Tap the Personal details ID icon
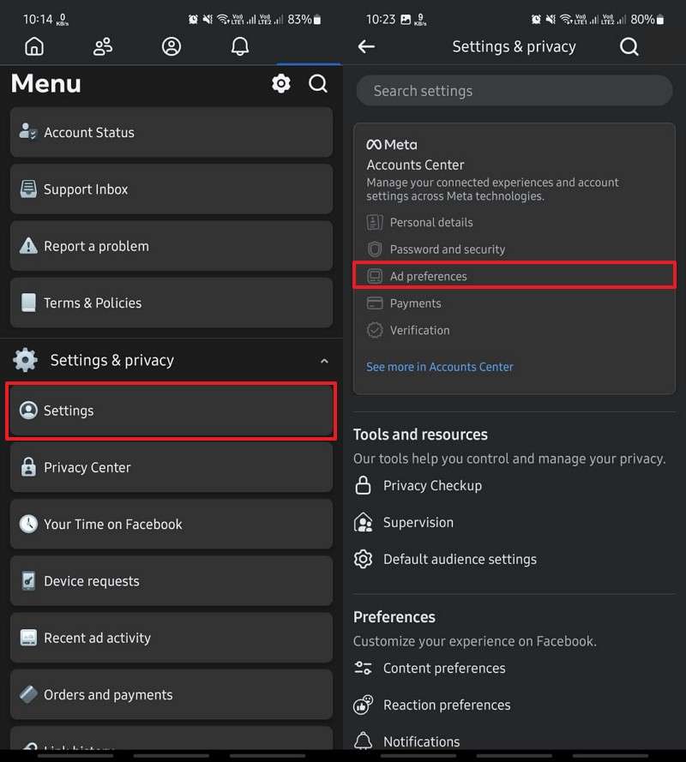 (375, 223)
